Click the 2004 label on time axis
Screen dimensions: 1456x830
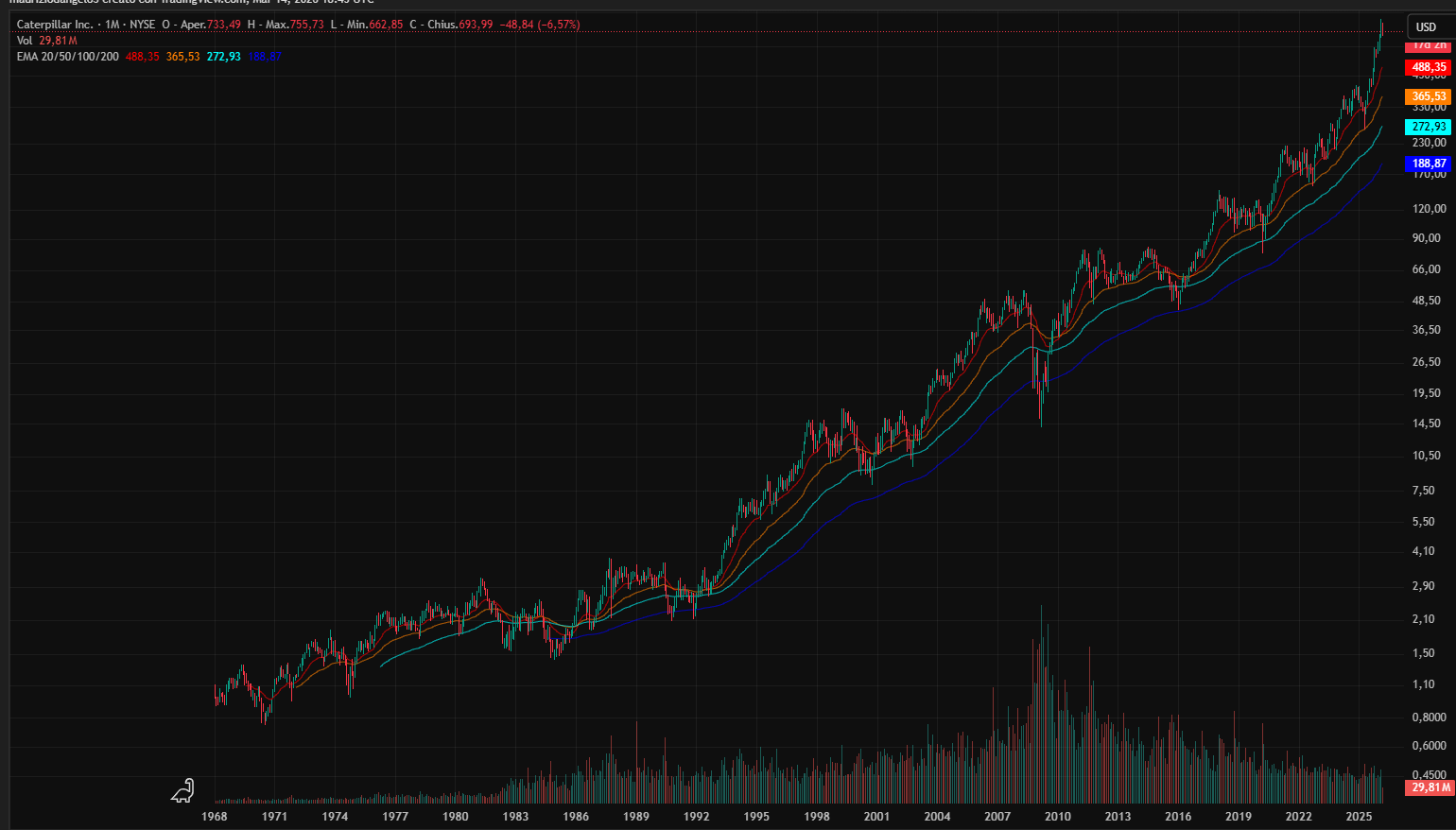937,817
